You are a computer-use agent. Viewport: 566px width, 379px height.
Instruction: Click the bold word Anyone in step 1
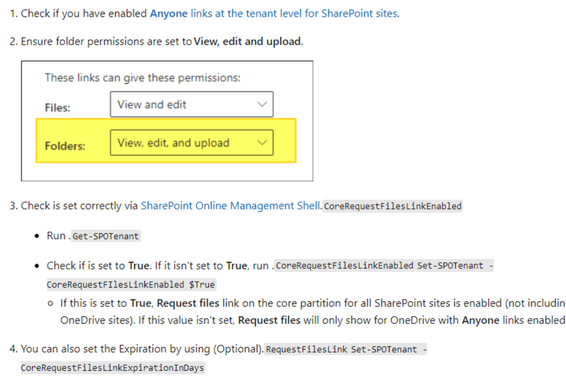click(168, 13)
